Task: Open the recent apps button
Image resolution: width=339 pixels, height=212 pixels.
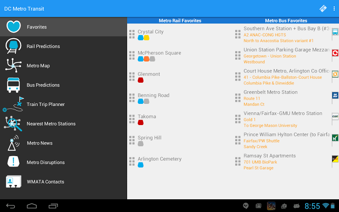Action: (x=53, y=206)
